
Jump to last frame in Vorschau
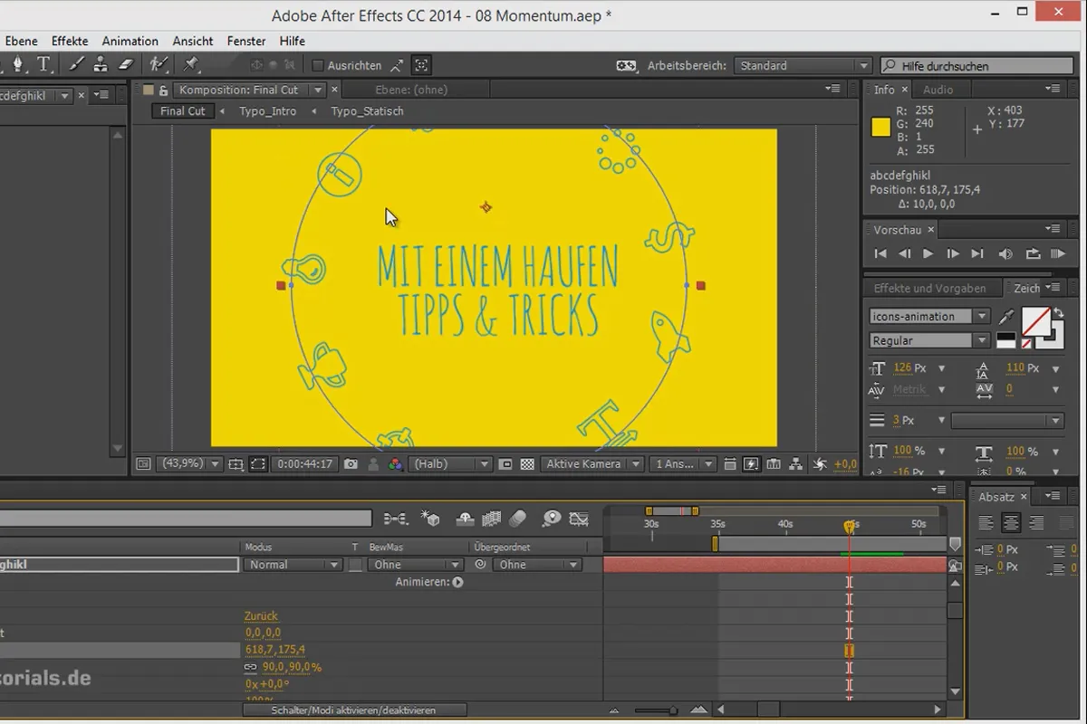point(976,254)
